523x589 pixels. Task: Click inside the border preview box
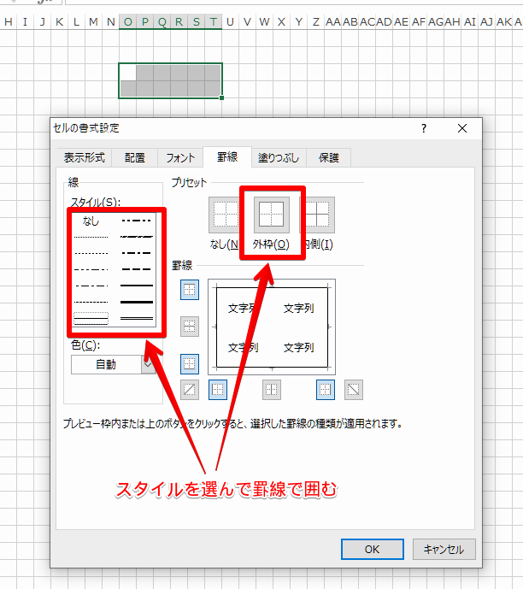point(272,327)
